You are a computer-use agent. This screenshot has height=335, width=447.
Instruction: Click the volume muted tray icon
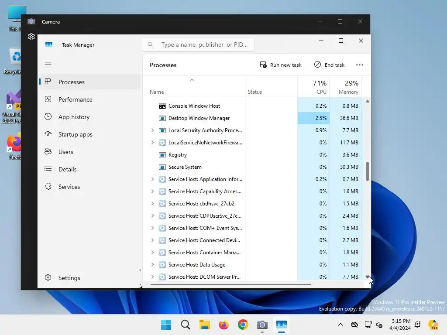coord(379,325)
